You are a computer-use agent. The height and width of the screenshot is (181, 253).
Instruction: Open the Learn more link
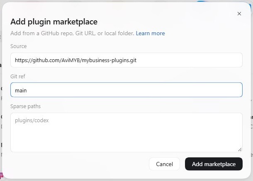(x=150, y=34)
